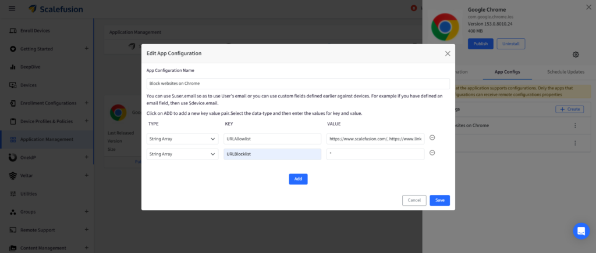Click the Publish button
The width and height of the screenshot is (596, 253).
coord(480,44)
